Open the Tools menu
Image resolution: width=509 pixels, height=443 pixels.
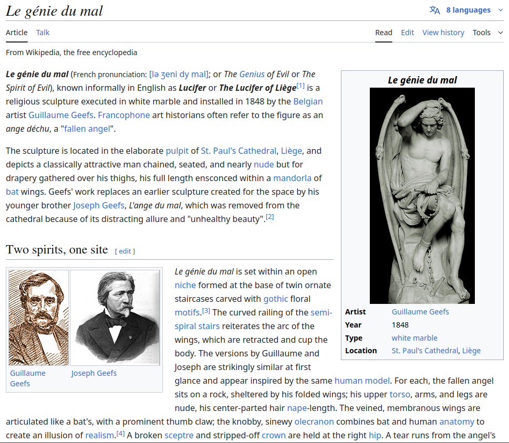pyautogui.click(x=481, y=33)
